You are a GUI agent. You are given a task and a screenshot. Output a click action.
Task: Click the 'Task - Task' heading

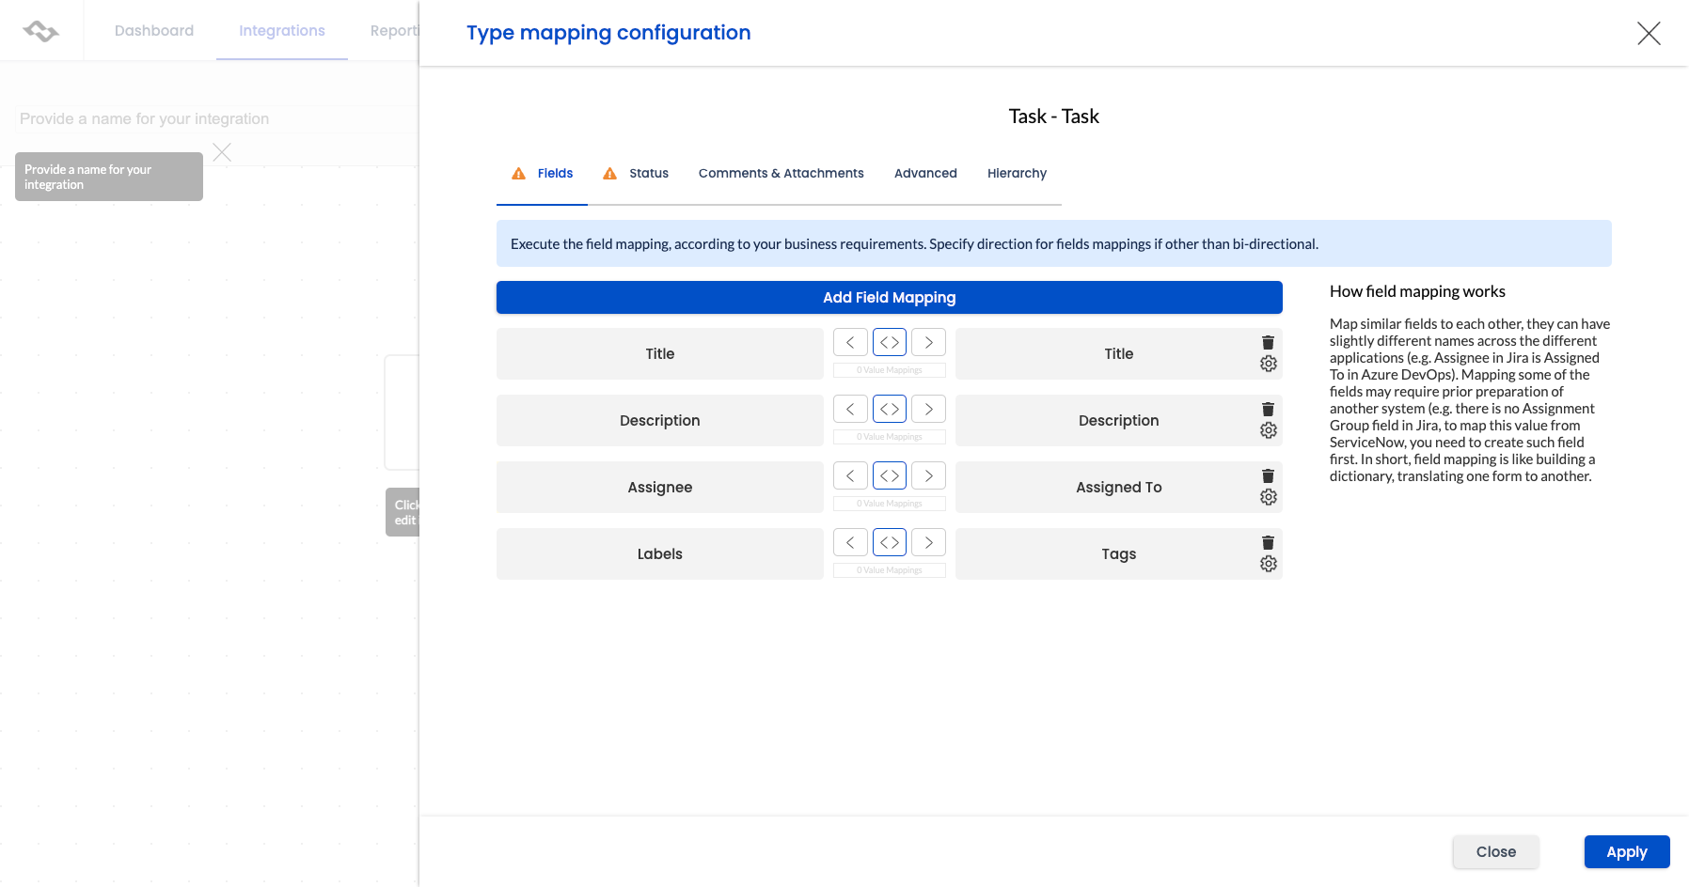1054,117
